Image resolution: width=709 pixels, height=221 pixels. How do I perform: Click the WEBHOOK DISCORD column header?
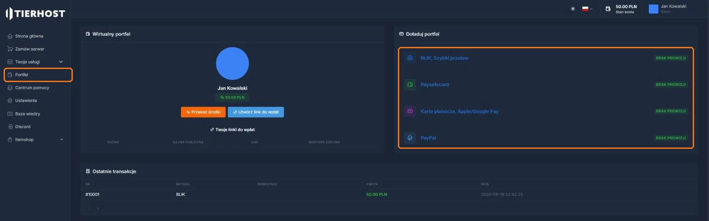pyautogui.click(x=324, y=142)
